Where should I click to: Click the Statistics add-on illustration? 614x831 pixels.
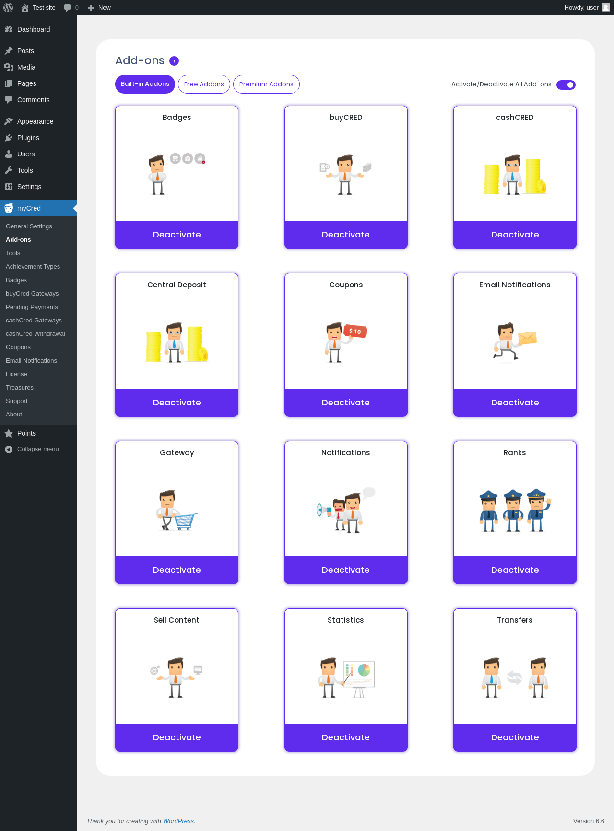pos(346,677)
